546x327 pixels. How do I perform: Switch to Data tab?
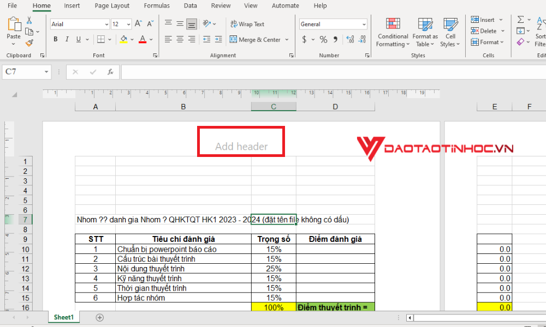(x=191, y=5)
